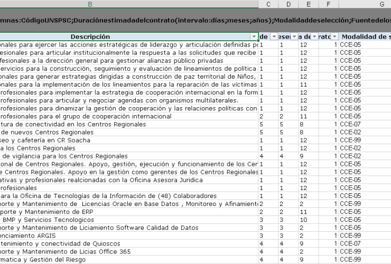The image size is (391, 264).
Task: Select cell 'enciamiento ARGIS'
Action: click(x=129, y=235)
